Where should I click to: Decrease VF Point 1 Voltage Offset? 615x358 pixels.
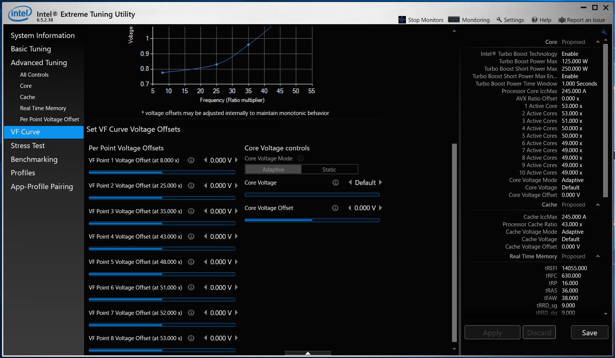click(x=205, y=160)
